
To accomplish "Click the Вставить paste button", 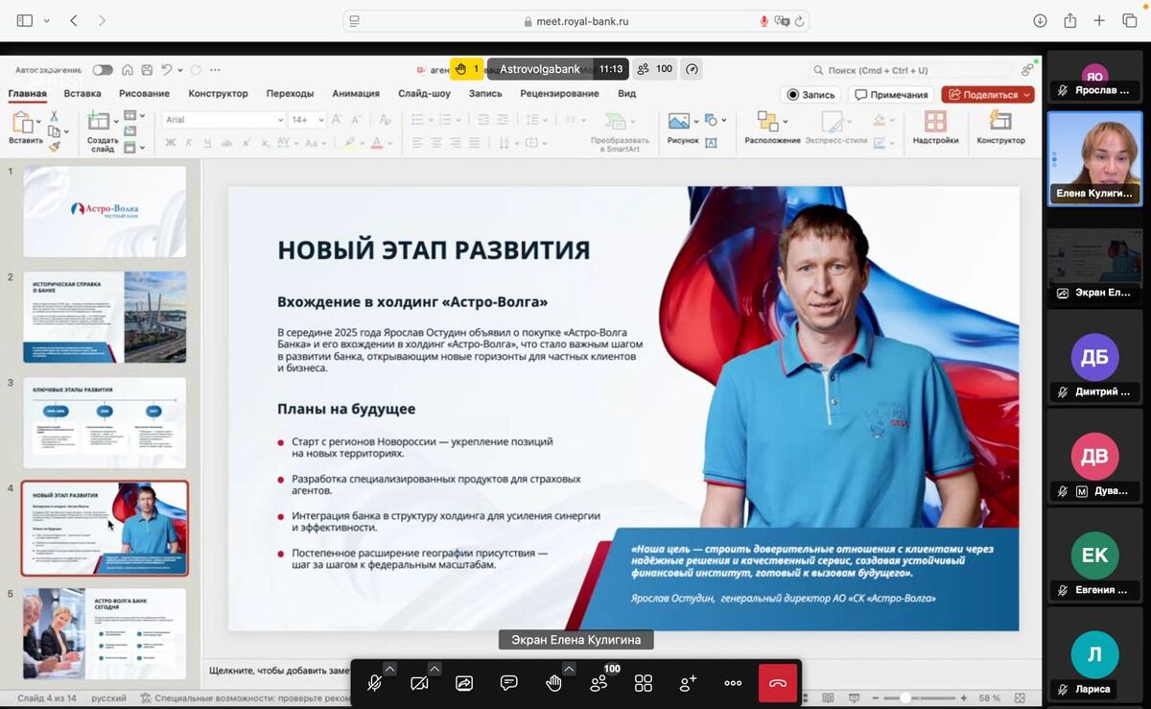I will (25, 129).
